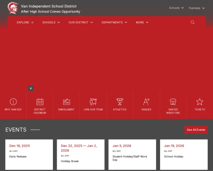
Task: Open the District Calendar icon
Action: click(x=40, y=102)
